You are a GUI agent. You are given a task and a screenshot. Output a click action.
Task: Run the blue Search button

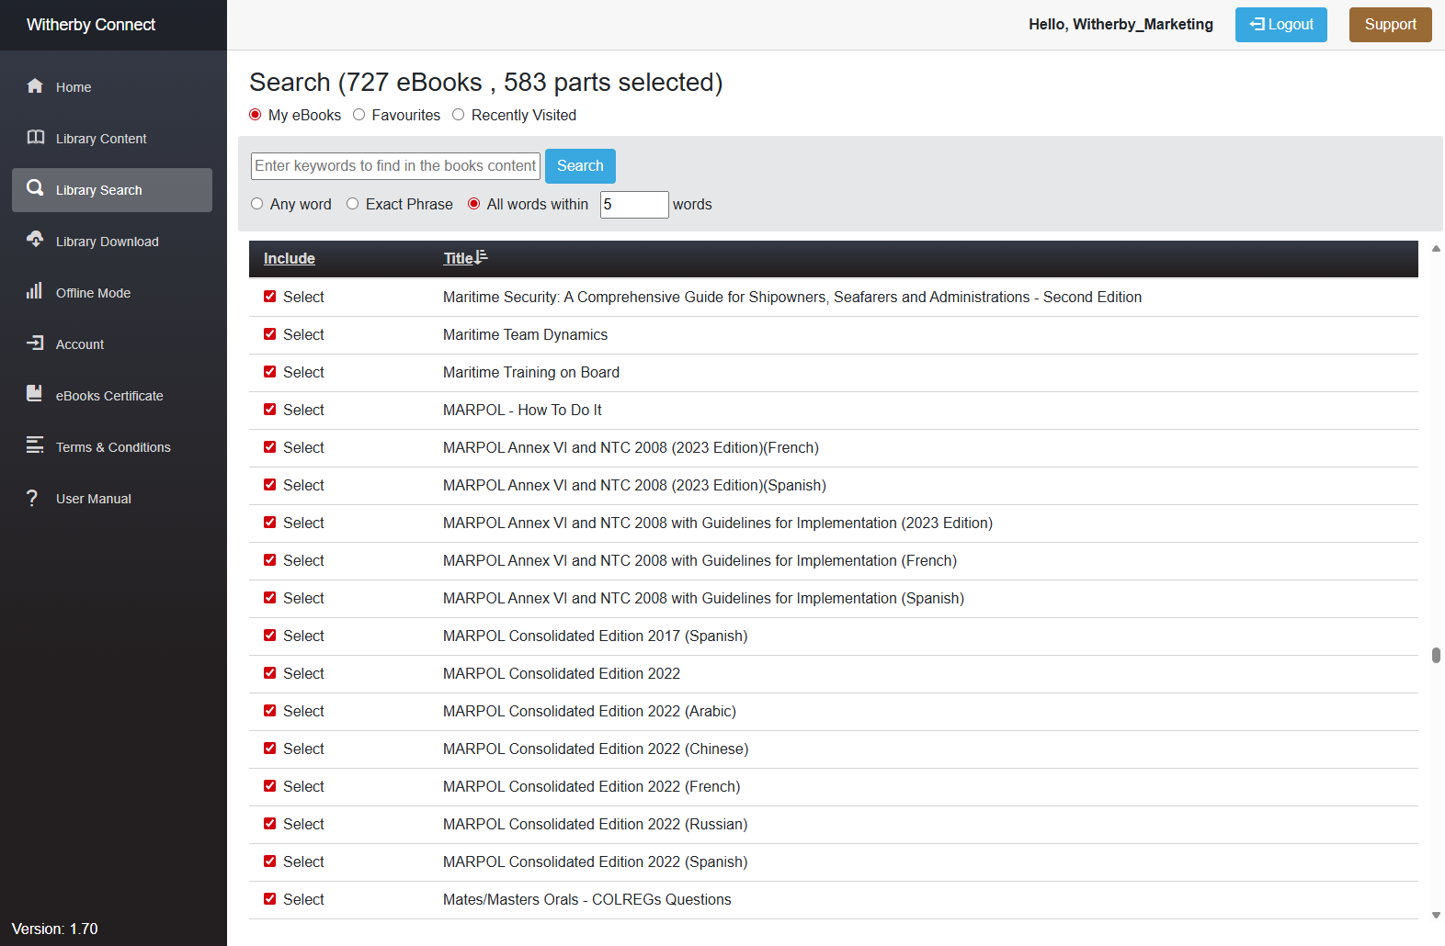tap(580, 166)
